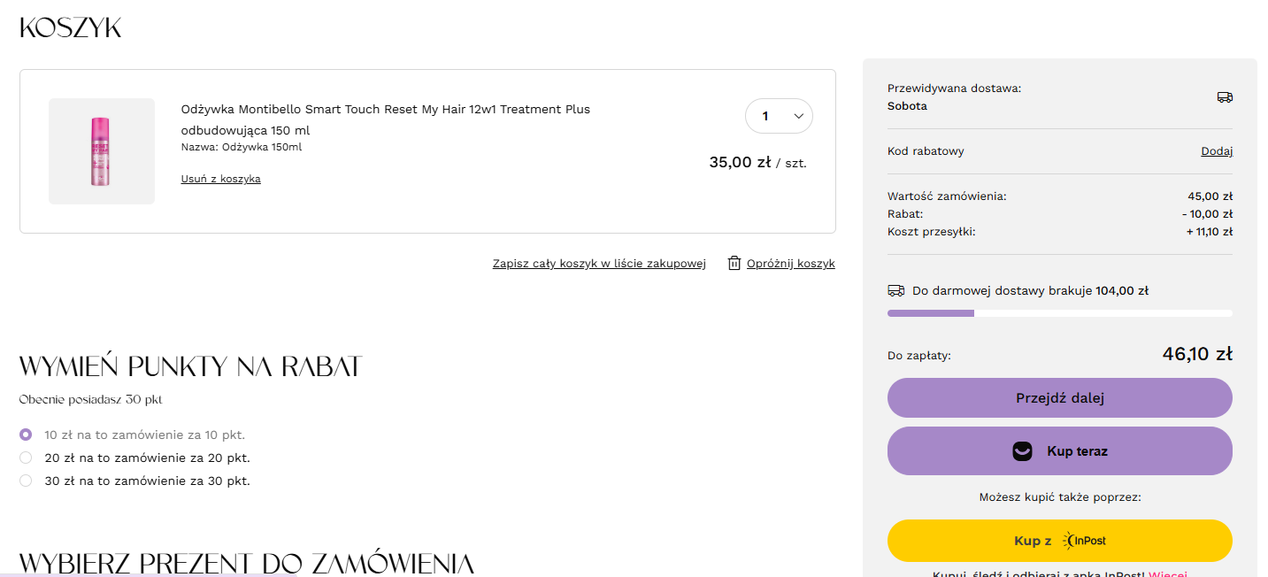Click the Opróżnij koszyk text link

tap(790, 264)
